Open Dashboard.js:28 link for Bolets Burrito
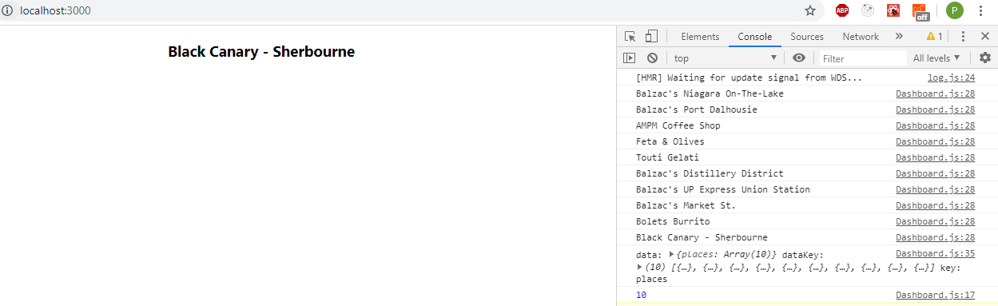Viewport: 998px width, 306px height. pyautogui.click(x=935, y=221)
